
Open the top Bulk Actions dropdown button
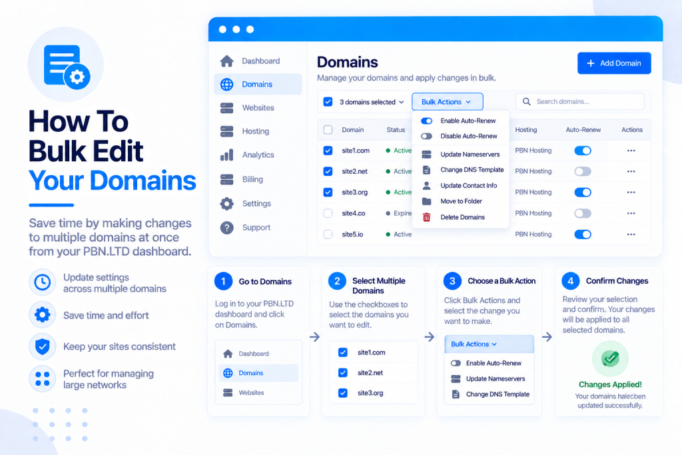tap(447, 102)
